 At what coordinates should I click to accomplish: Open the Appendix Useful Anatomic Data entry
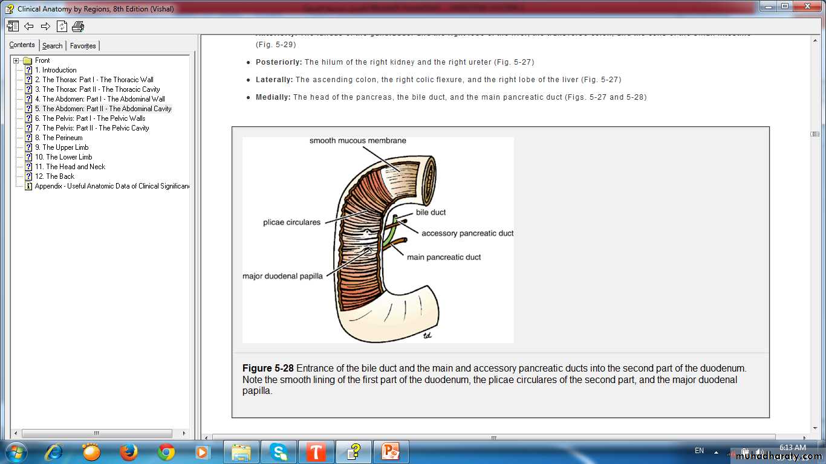point(111,186)
